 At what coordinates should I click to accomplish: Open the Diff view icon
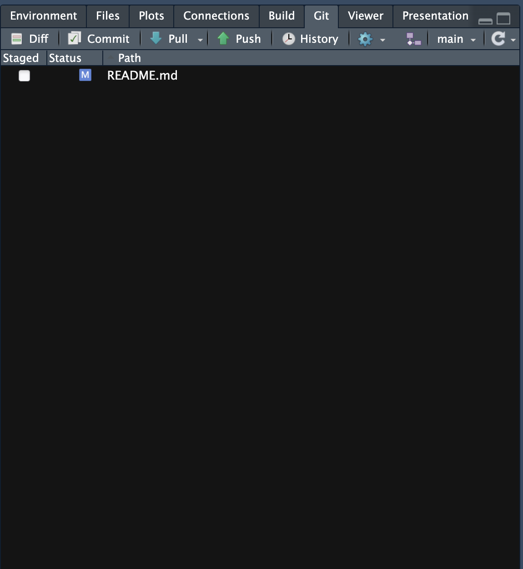(17, 39)
